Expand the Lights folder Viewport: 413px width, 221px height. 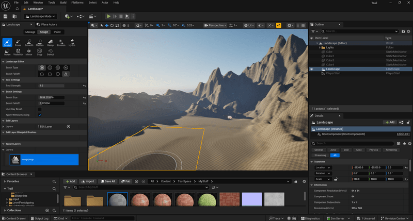[320, 47]
